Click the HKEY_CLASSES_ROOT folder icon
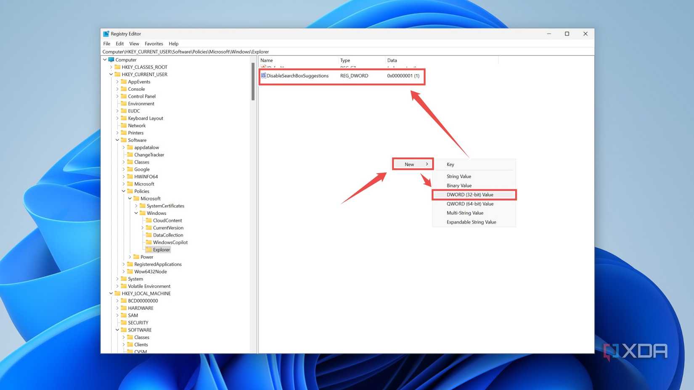 [117, 67]
